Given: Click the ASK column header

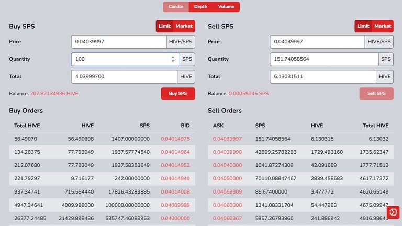Looking at the screenshot, I should 218,126.
